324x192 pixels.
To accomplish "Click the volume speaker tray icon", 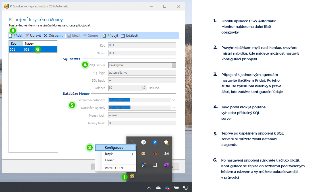I will (166, 154).
